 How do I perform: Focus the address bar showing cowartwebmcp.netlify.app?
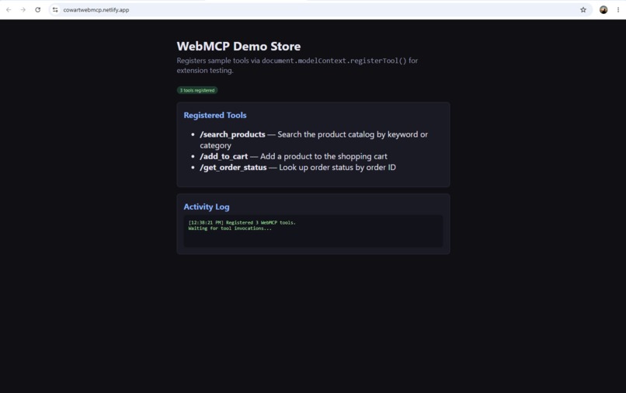point(319,9)
